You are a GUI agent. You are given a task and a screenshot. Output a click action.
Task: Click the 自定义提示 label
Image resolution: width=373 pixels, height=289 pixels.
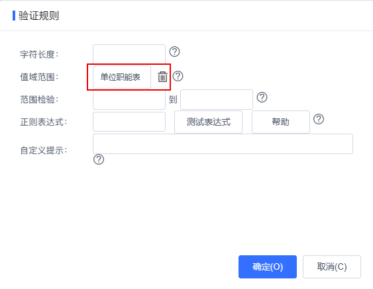click(x=44, y=150)
